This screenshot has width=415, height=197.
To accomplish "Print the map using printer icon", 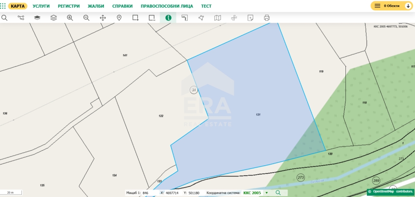I will click(267, 18).
